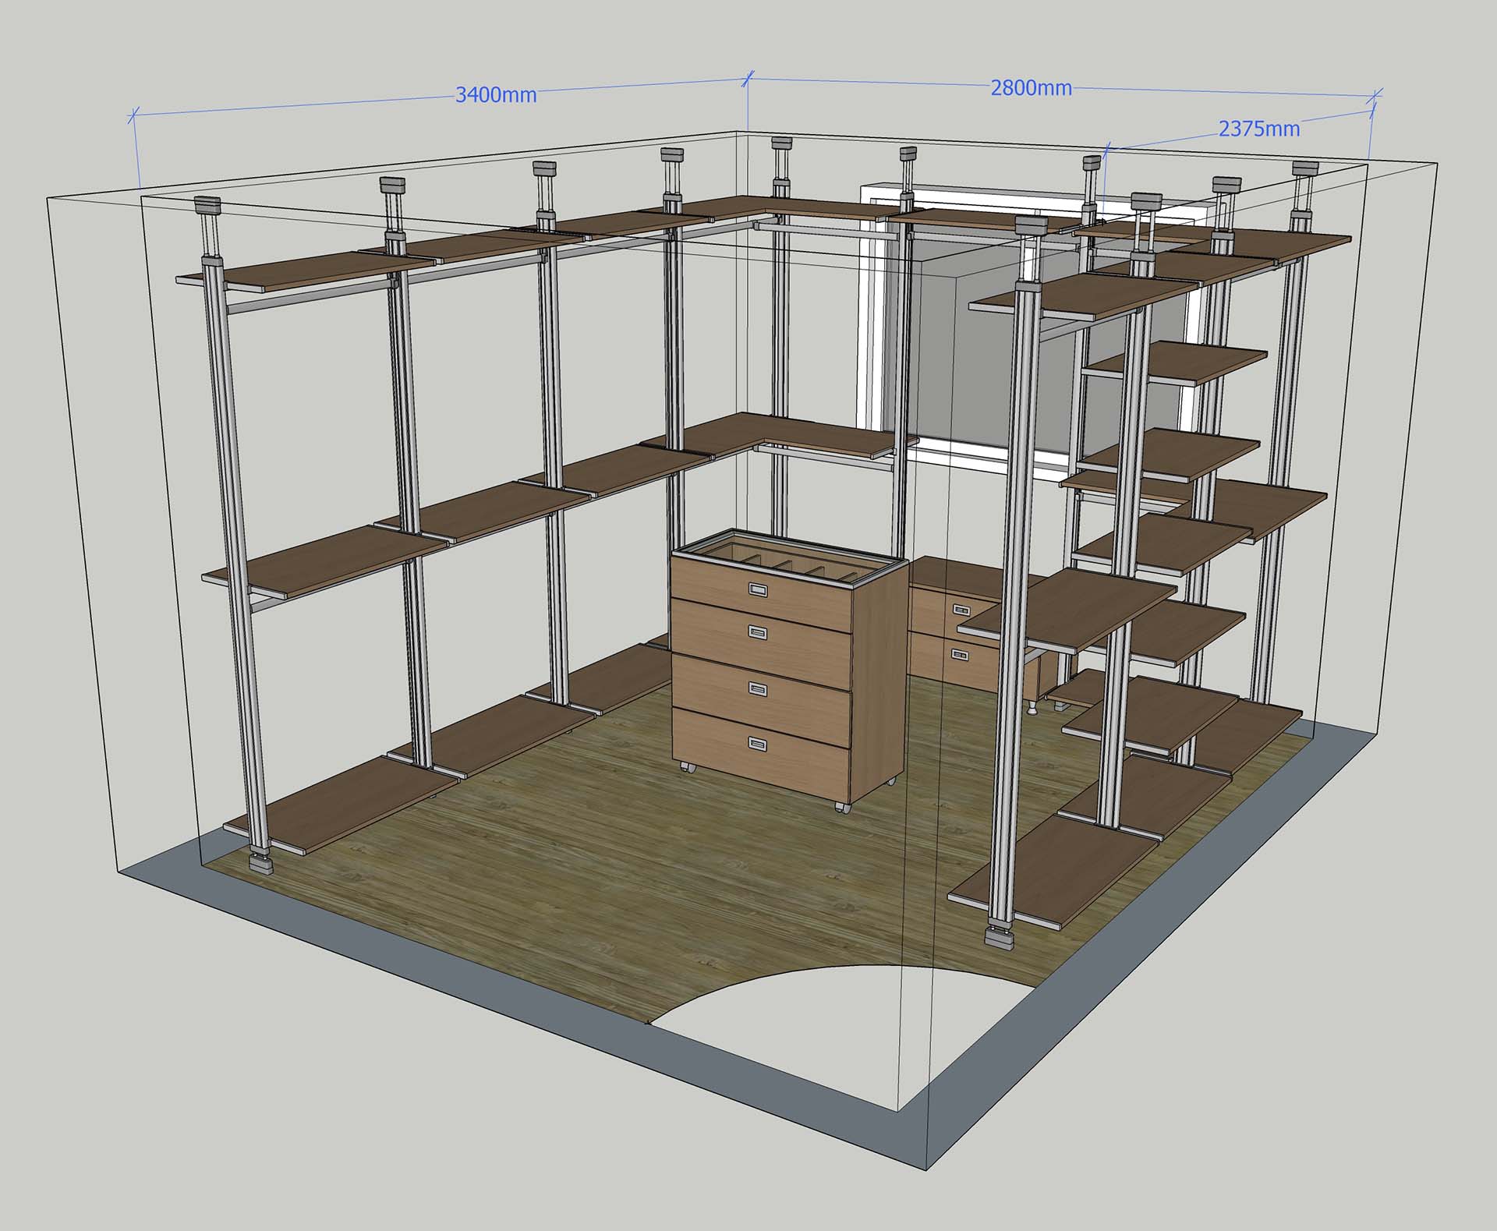Click the third drawer handle of the chest

(x=759, y=688)
